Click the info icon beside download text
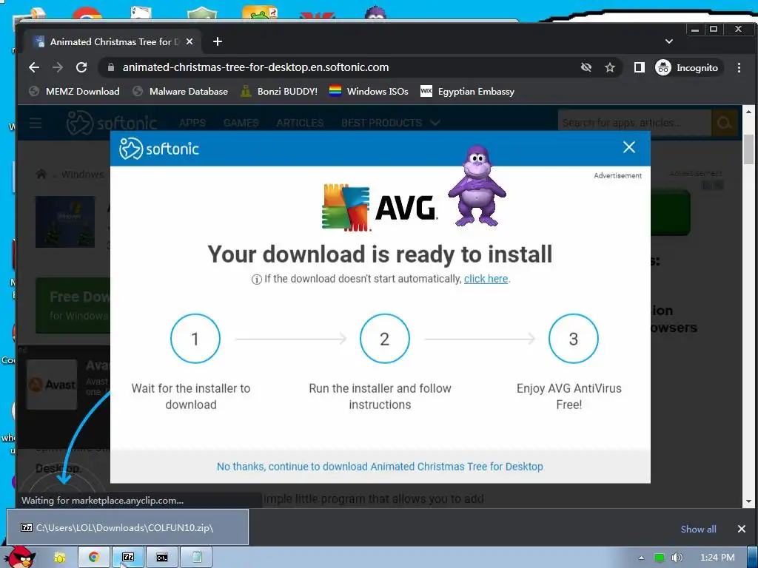This screenshot has height=568, width=758. pos(257,280)
